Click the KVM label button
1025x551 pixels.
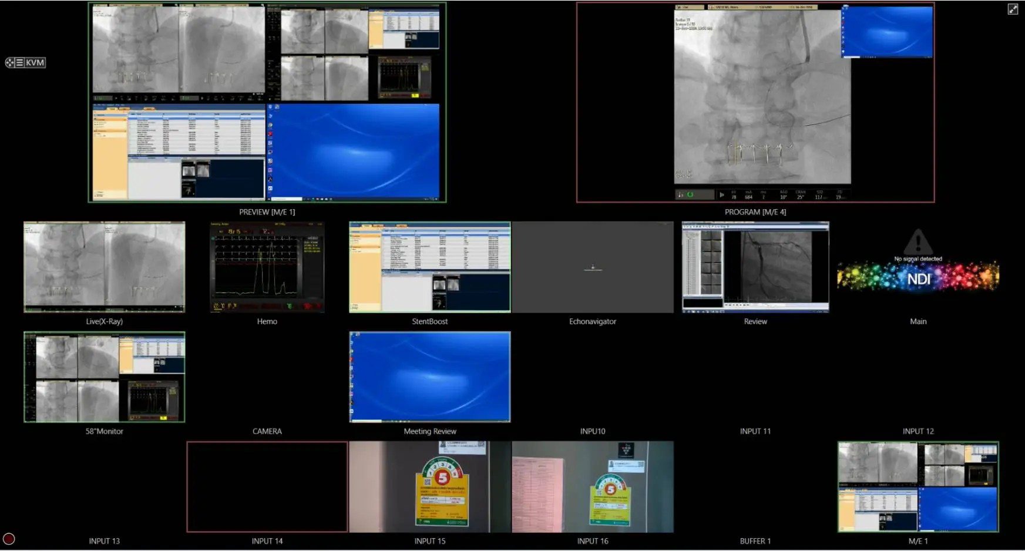[x=35, y=63]
